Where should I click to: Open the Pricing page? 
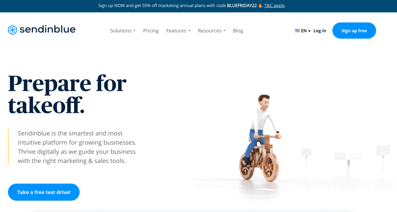[x=151, y=31]
